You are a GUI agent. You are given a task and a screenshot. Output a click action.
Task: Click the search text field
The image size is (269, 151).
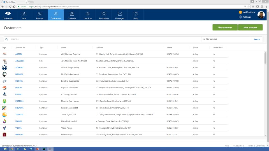105,39
